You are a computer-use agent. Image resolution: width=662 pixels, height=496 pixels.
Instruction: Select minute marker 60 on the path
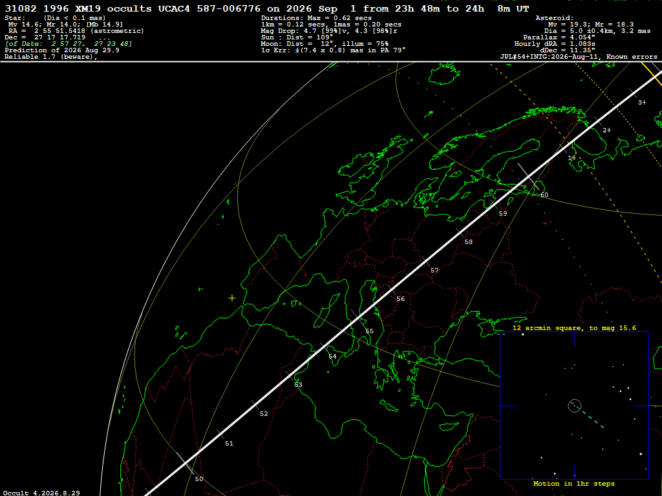[x=544, y=195]
